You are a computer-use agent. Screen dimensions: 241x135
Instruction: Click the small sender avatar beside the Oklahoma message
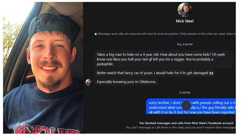pyautogui.click(x=89, y=82)
